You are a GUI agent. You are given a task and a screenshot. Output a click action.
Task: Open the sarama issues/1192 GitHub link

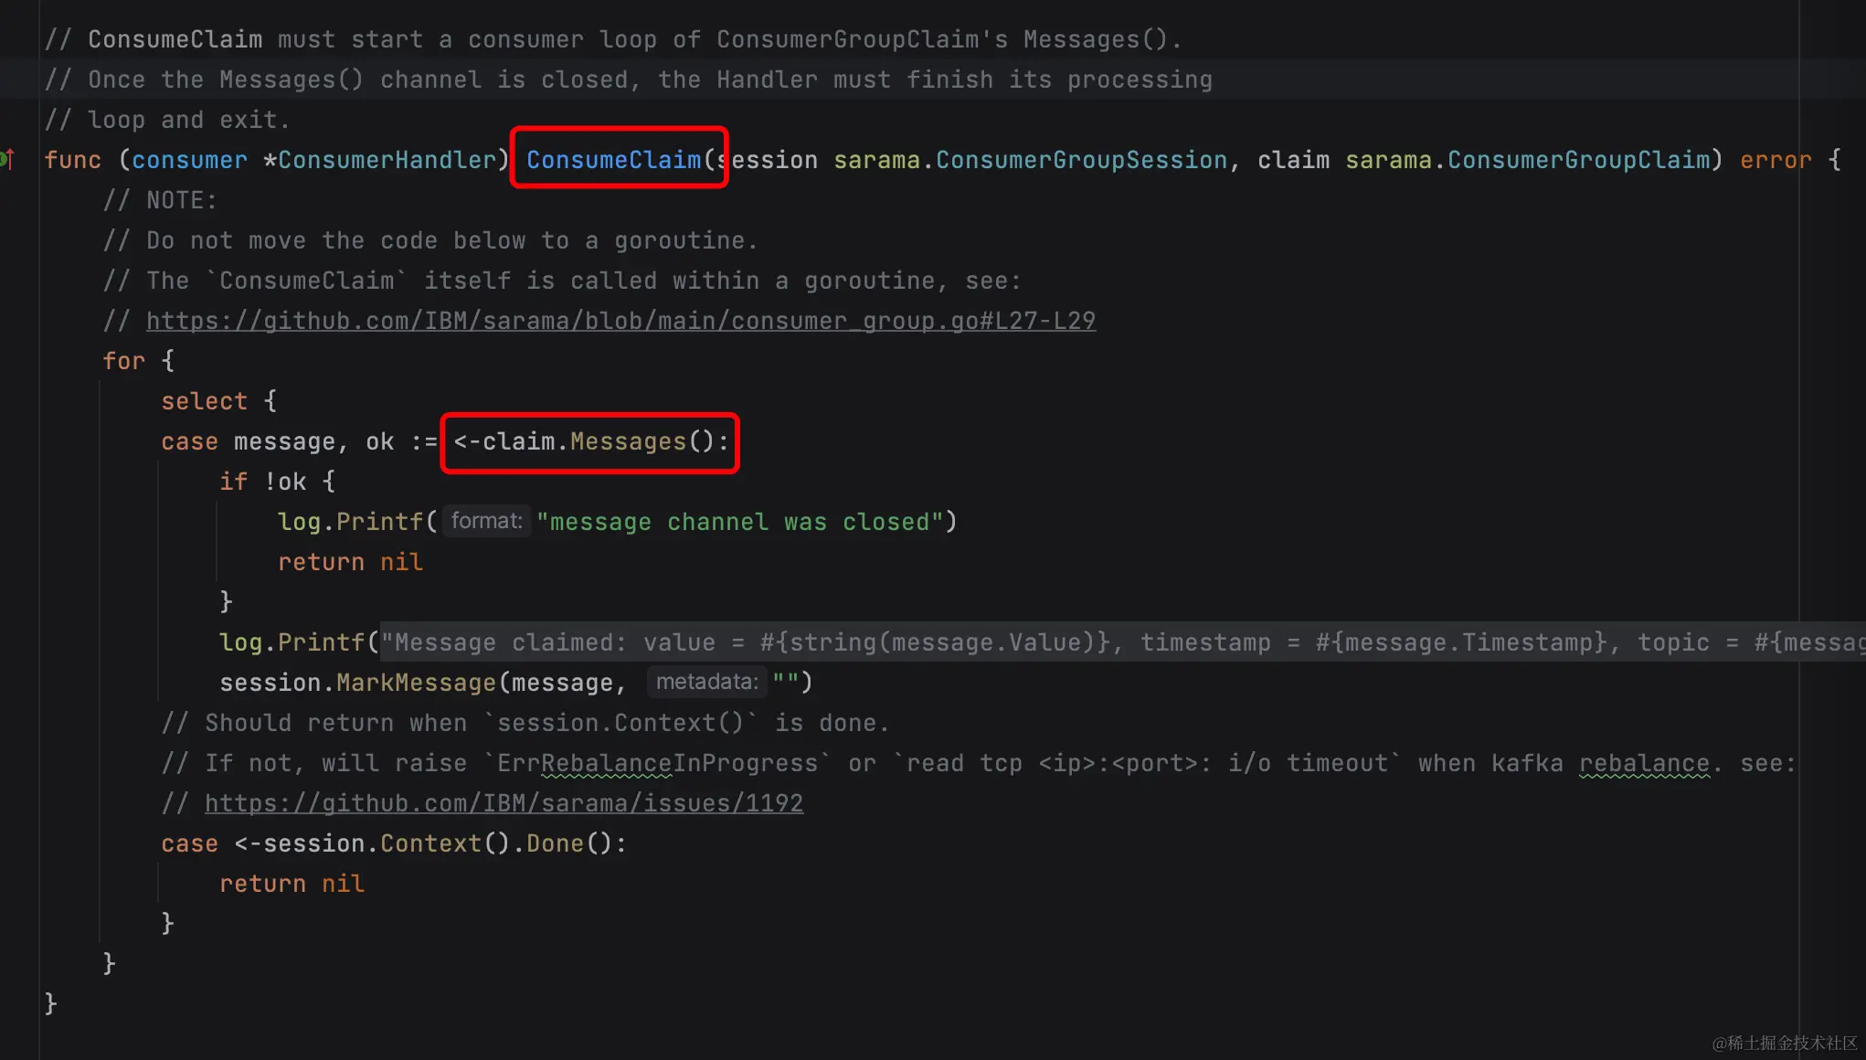pyautogui.click(x=504, y=803)
